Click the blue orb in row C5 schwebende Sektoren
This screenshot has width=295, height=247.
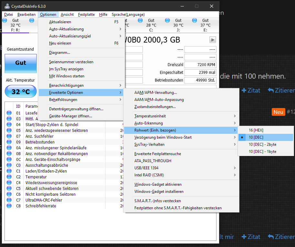coord(9,188)
